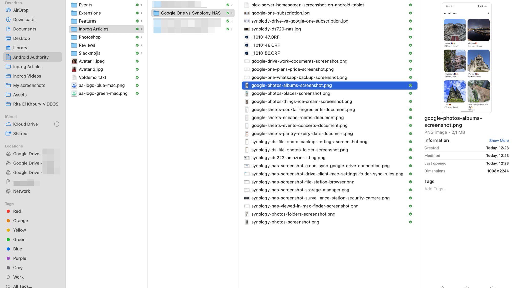Expand the Features folder in sidebar
Screen dimensions: 512x288
pyautogui.click(x=142, y=21)
